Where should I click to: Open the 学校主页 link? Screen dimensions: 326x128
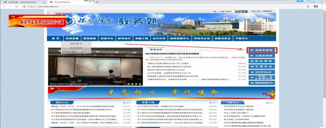(x=256, y=11)
